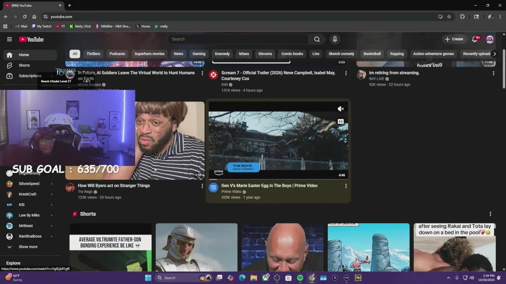The height and width of the screenshot is (284, 506).
Task: Open KSI subscription channel
Action: 30,205
